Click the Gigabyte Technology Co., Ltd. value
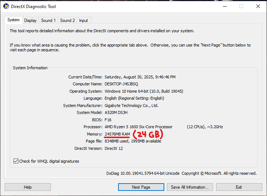This screenshot has width=267, height=196. pos(131,106)
